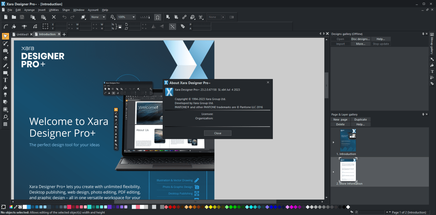Open the Text styles T icon in right sidebar

click(432, 71)
